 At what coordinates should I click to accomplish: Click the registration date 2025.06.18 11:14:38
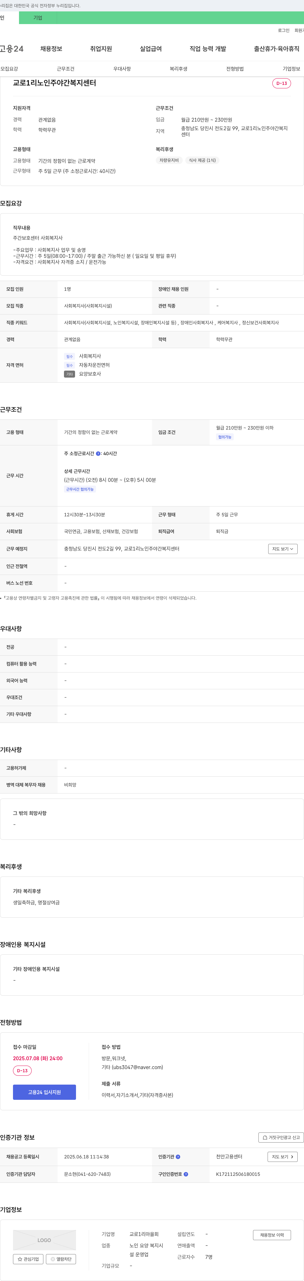tap(86, 1157)
